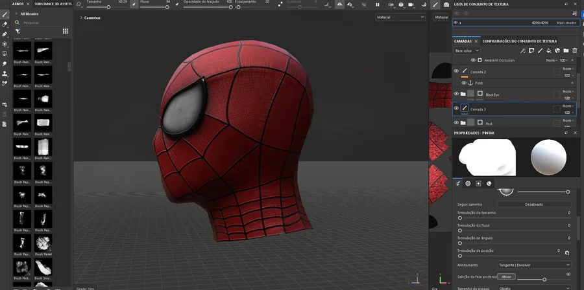Pause rendering with the pause icon

pos(378,5)
